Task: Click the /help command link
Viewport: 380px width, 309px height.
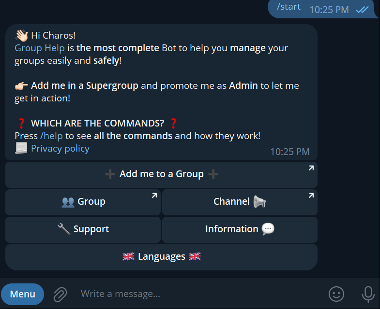Action: 51,136
